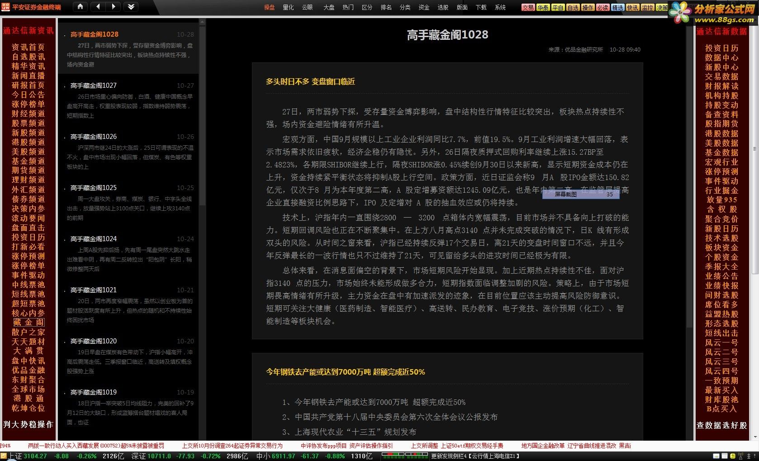Open 数据中心 in right sidebar
Image resolution: width=759 pixels, height=461 pixels.
coord(721,57)
